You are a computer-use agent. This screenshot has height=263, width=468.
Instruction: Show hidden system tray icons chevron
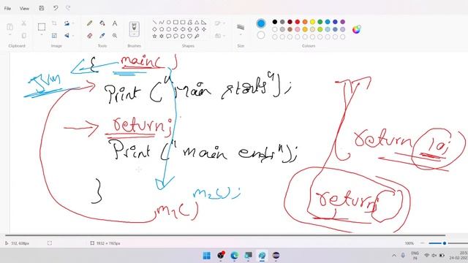click(x=394, y=256)
